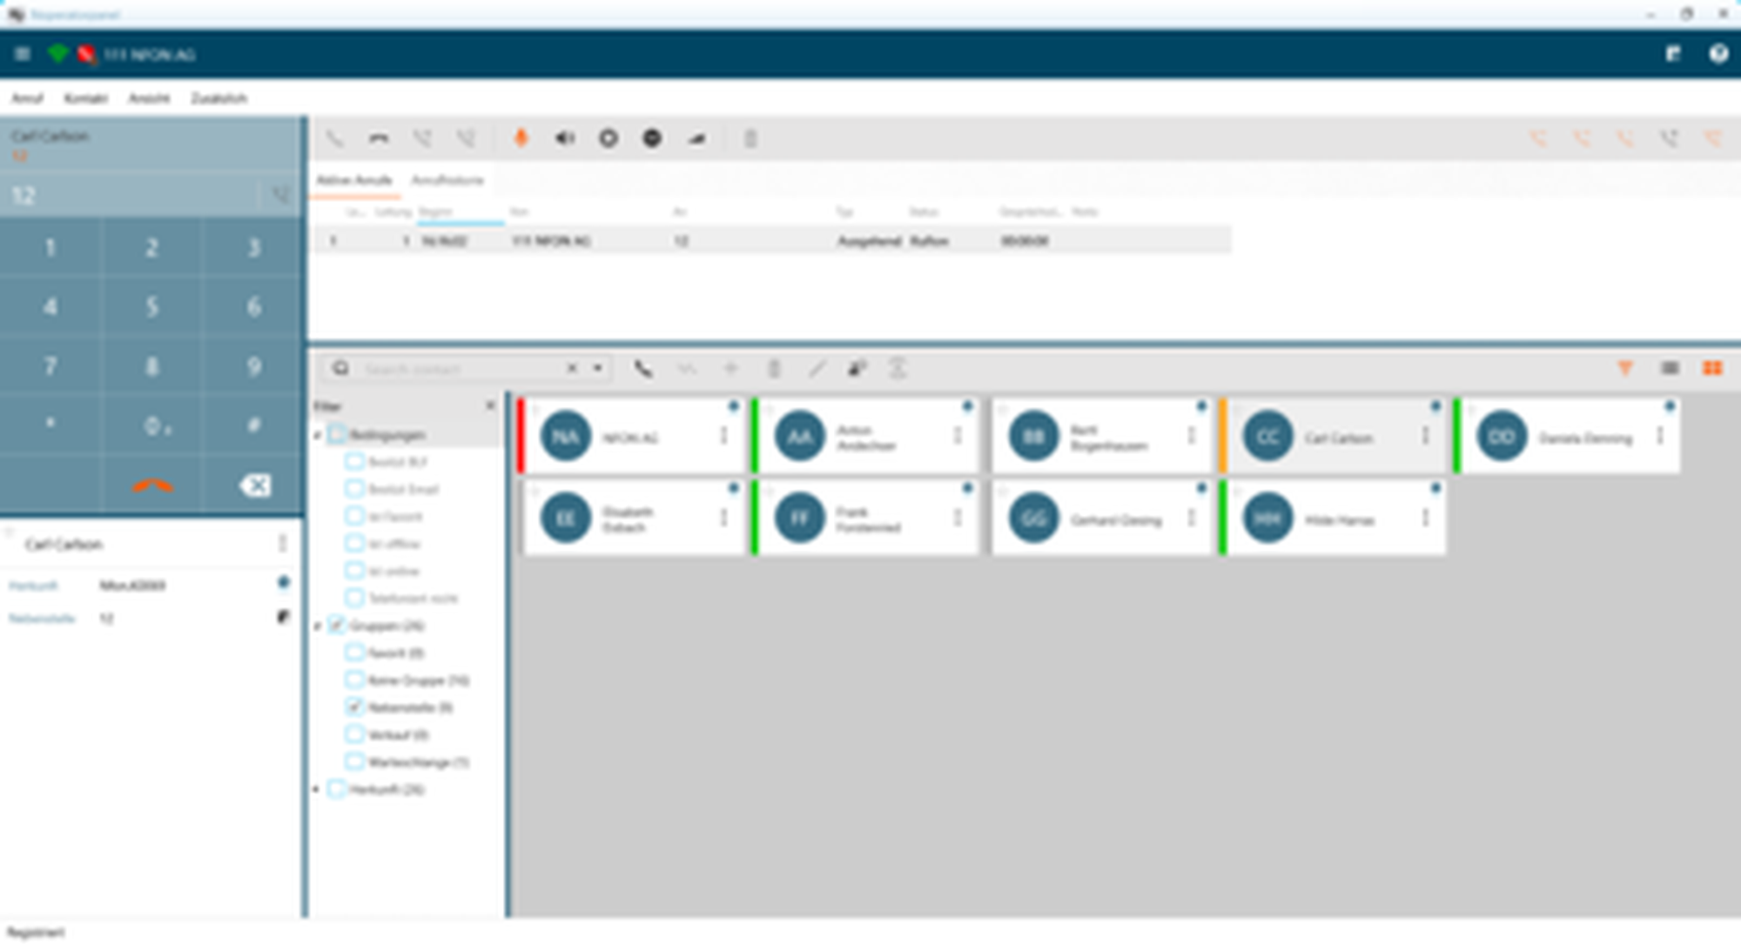This screenshot has height=944, width=1741.
Task: Mute the microphone in the call toolbar
Action: (x=521, y=138)
